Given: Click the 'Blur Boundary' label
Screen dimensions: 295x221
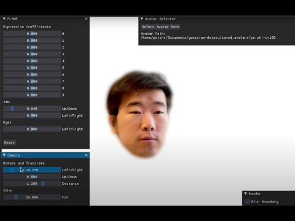Looking at the screenshot, I should pos(265,202).
